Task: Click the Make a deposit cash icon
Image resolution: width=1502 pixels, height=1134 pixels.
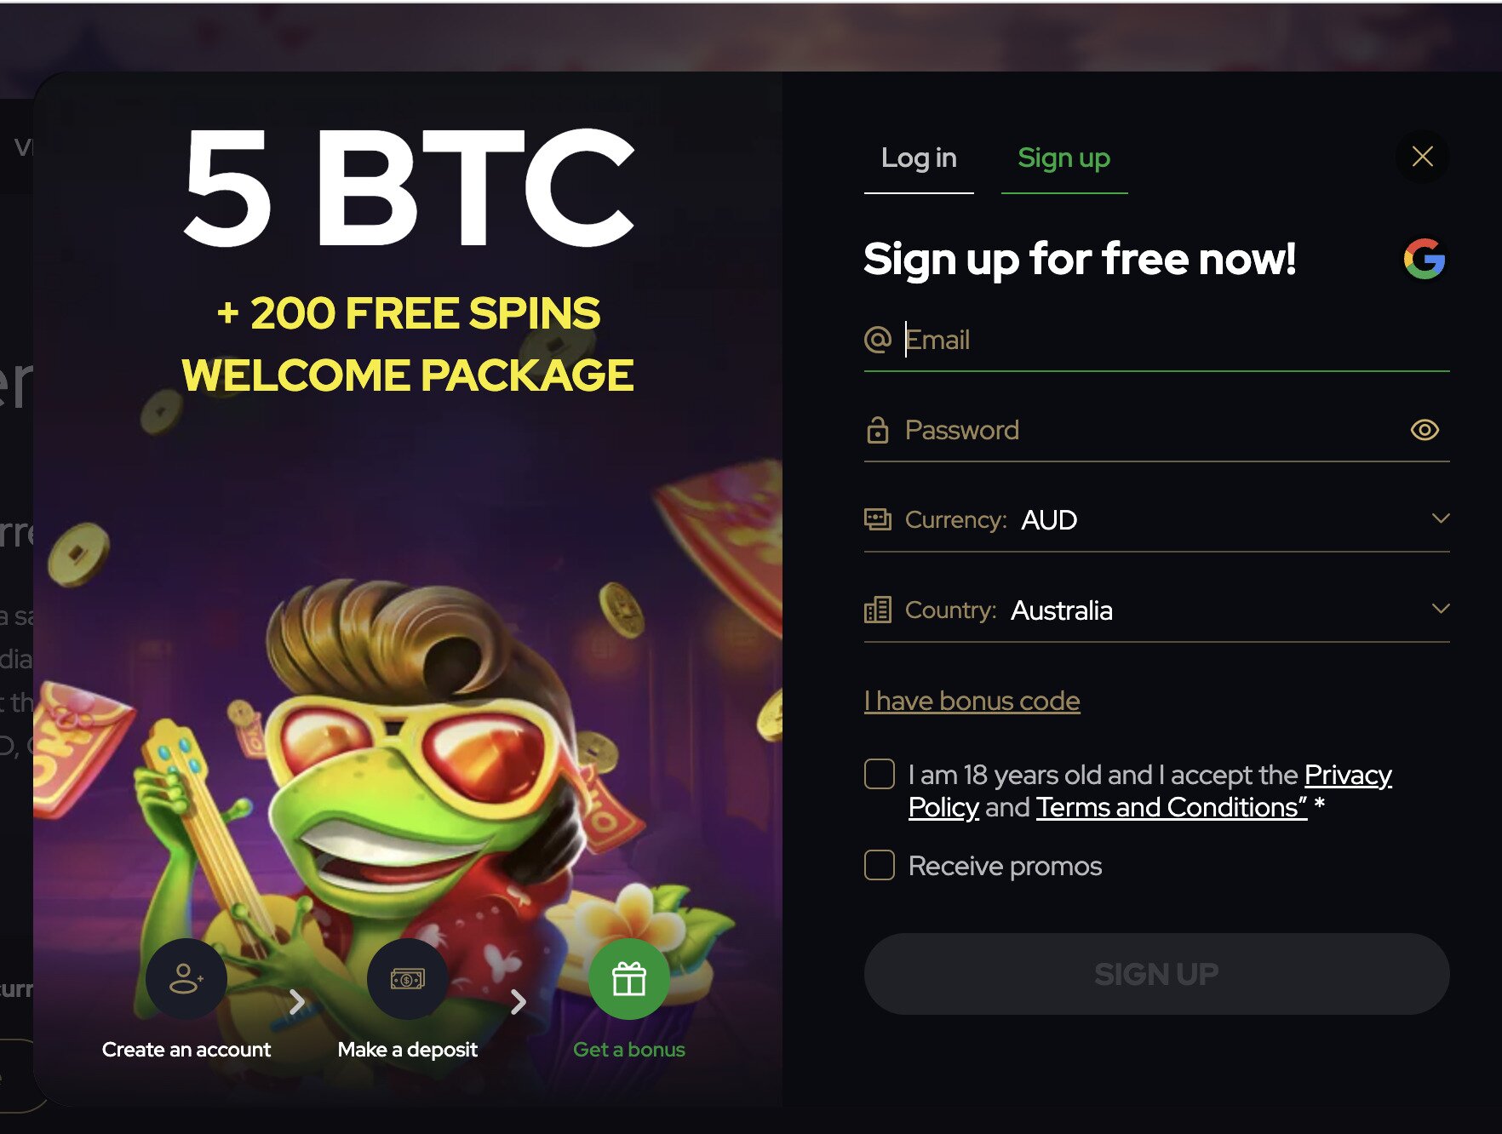Action: click(x=407, y=979)
